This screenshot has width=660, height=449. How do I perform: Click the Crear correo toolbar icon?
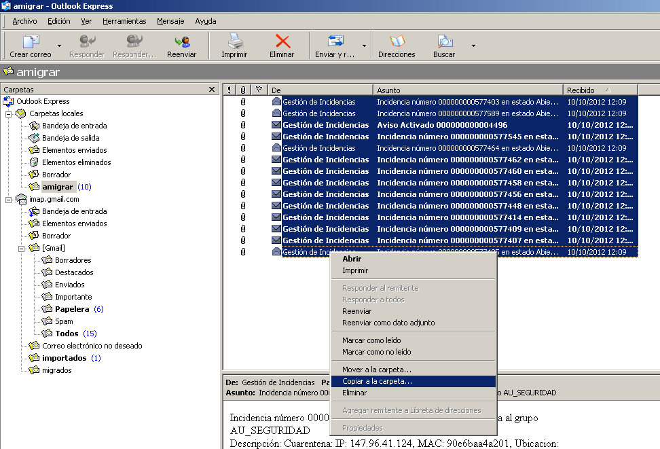click(31, 41)
